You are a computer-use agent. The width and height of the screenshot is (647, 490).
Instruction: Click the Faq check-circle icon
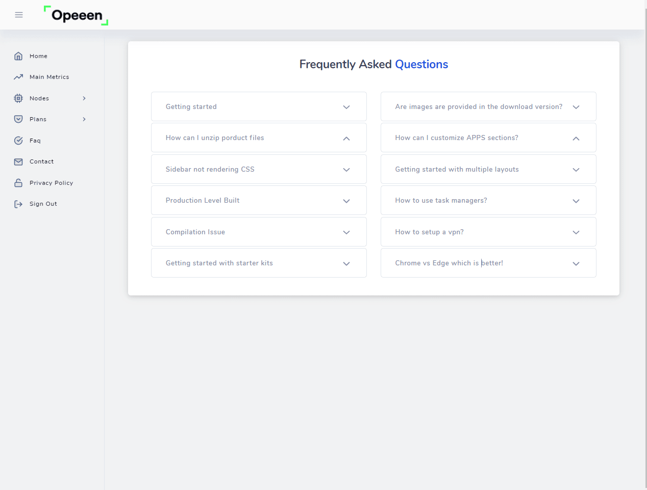(x=18, y=141)
